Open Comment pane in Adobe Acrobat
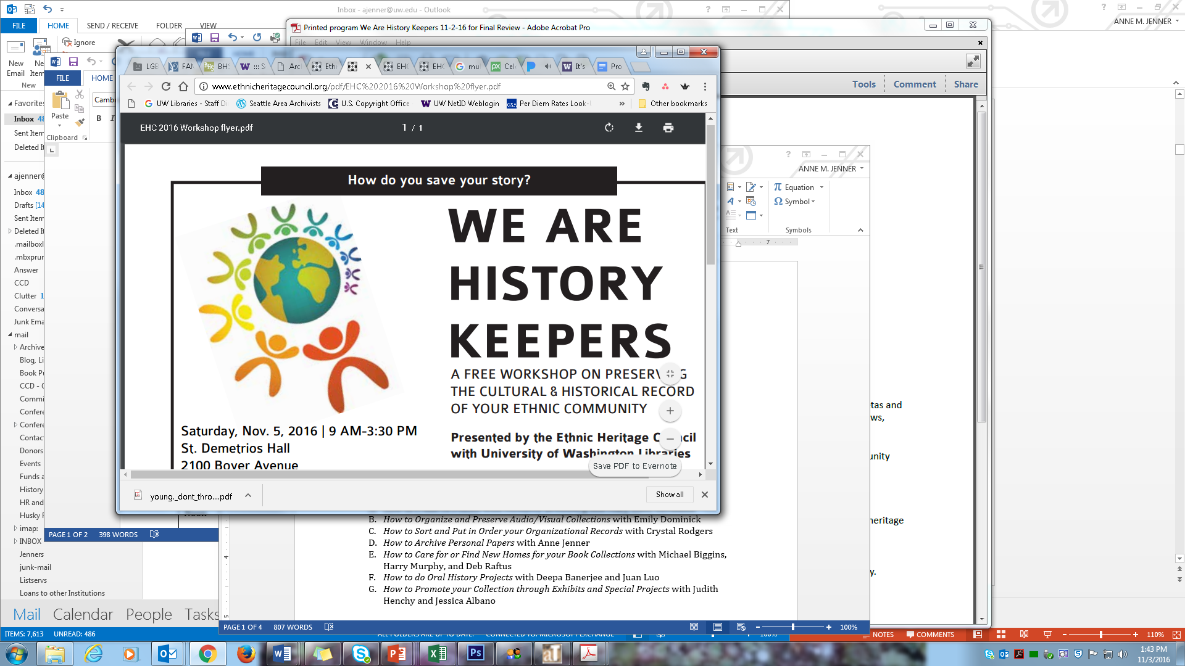 pyautogui.click(x=915, y=84)
